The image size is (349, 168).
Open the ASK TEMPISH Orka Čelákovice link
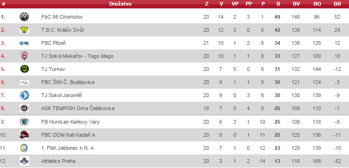[78, 109]
